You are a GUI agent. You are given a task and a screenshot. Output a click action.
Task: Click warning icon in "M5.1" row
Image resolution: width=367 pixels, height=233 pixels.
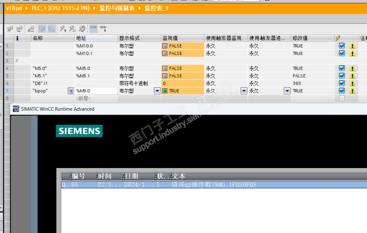352,76
